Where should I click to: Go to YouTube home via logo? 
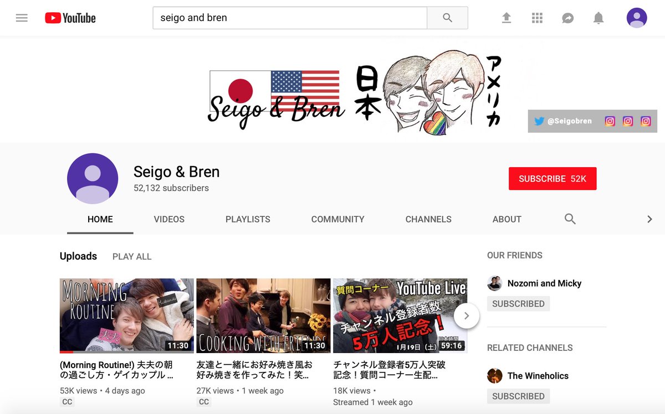70,18
